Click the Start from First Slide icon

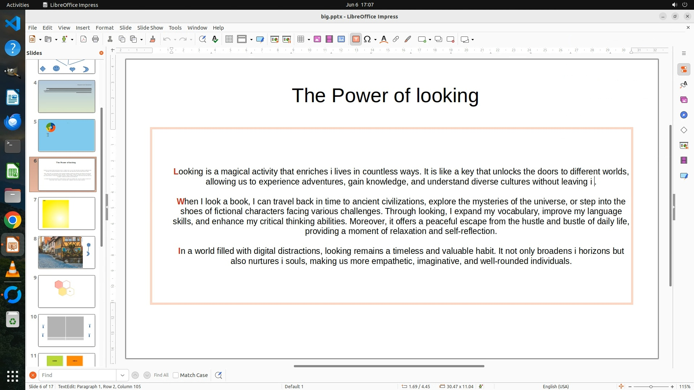pos(275,39)
